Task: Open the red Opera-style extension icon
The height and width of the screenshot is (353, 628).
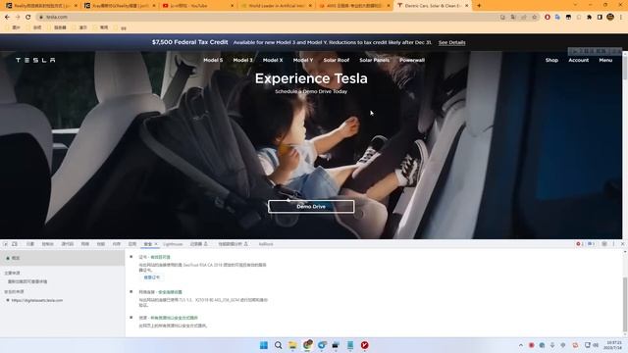Action: click(548, 17)
